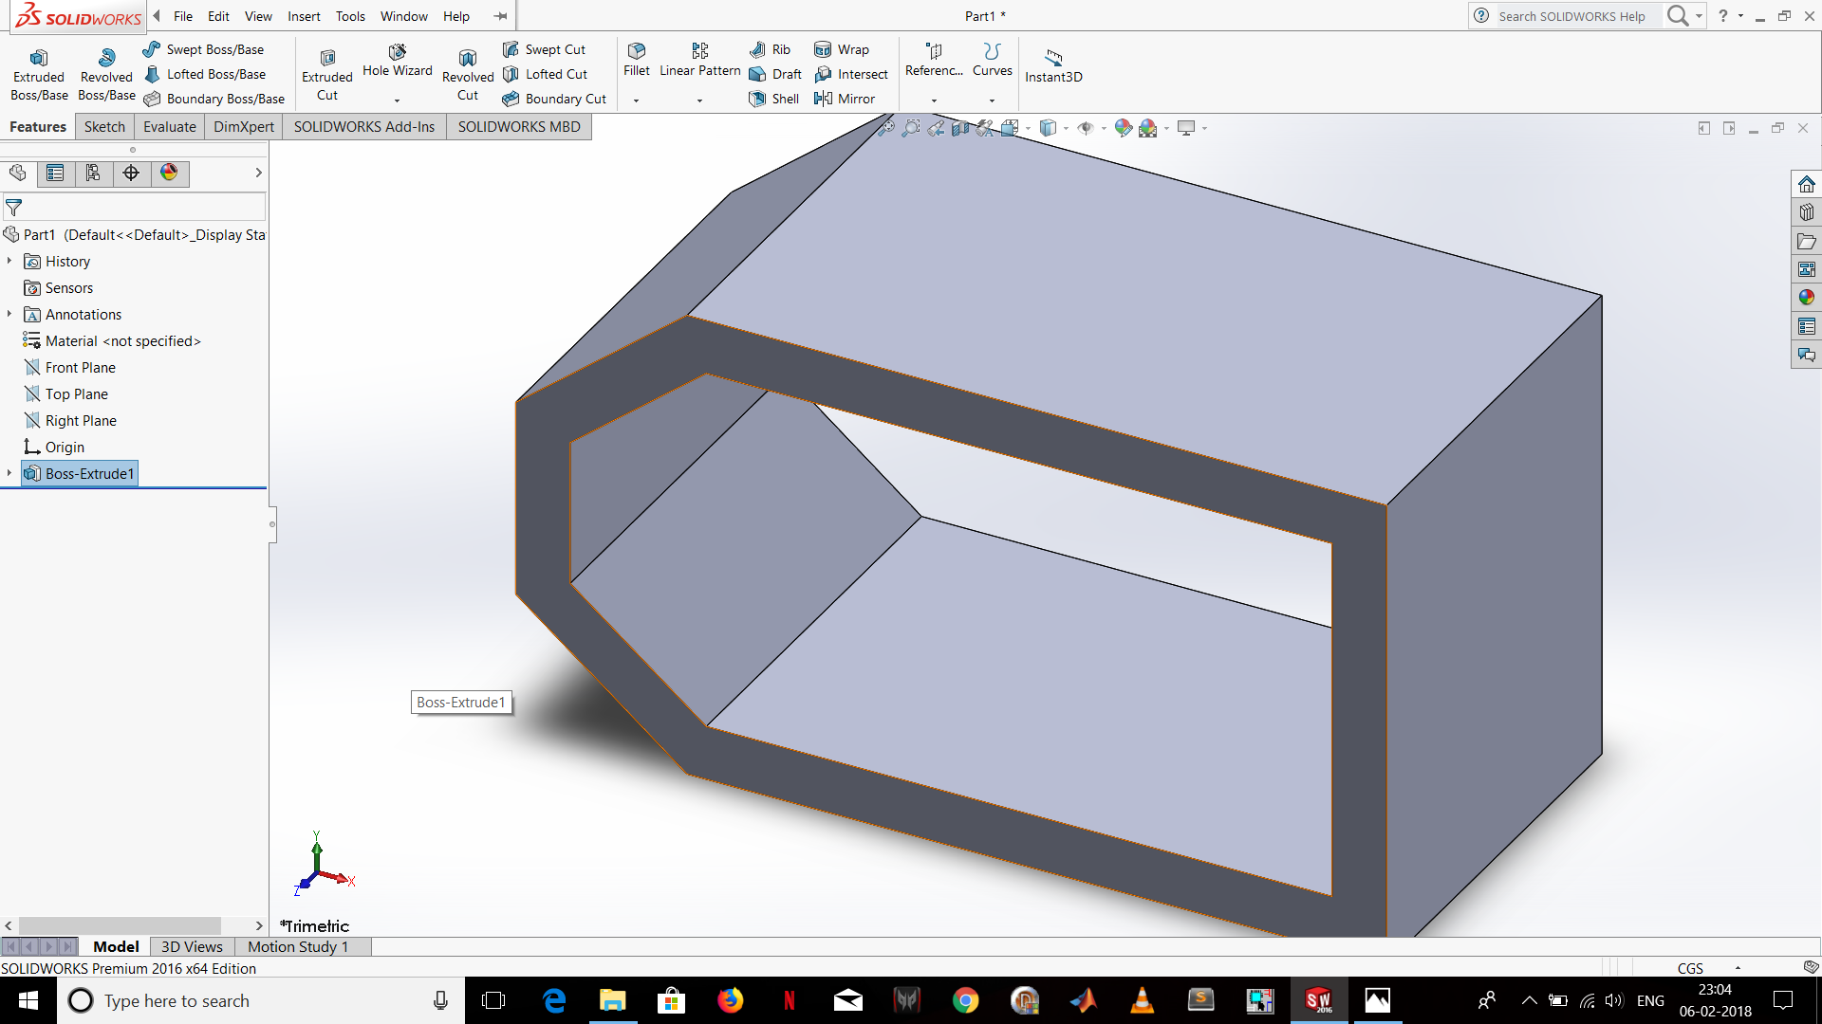Open the View Orientation dropdown arrow
1822x1024 pixels.
pyautogui.click(x=1028, y=128)
